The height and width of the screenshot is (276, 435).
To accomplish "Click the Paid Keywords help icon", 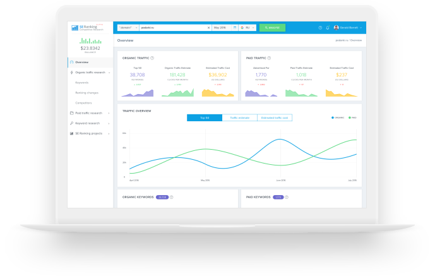I will [287, 197].
